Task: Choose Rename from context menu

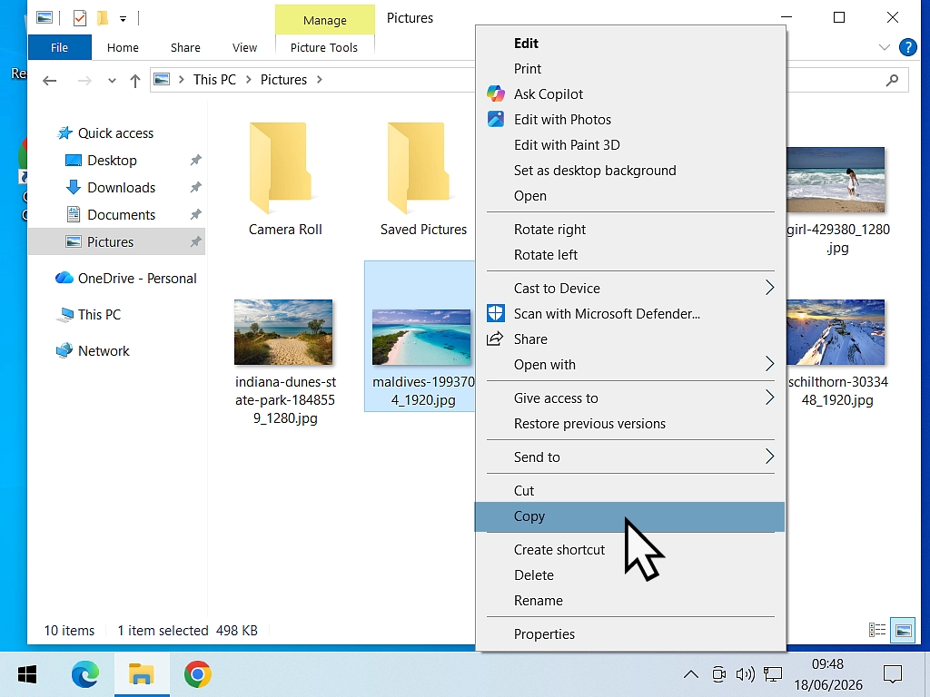Action: click(x=629, y=601)
